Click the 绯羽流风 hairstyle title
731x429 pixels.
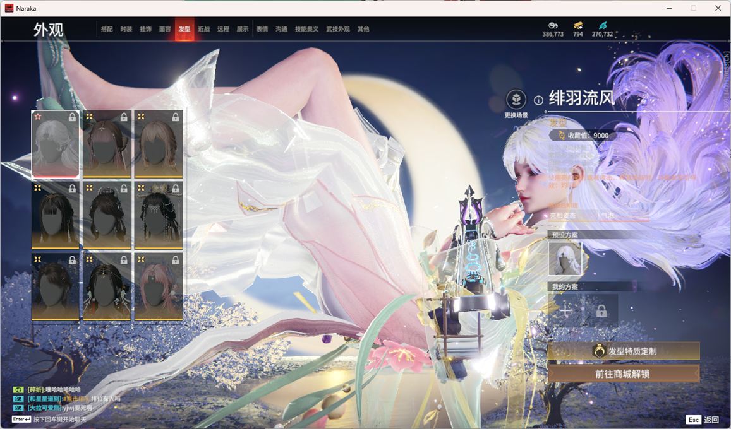(582, 98)
